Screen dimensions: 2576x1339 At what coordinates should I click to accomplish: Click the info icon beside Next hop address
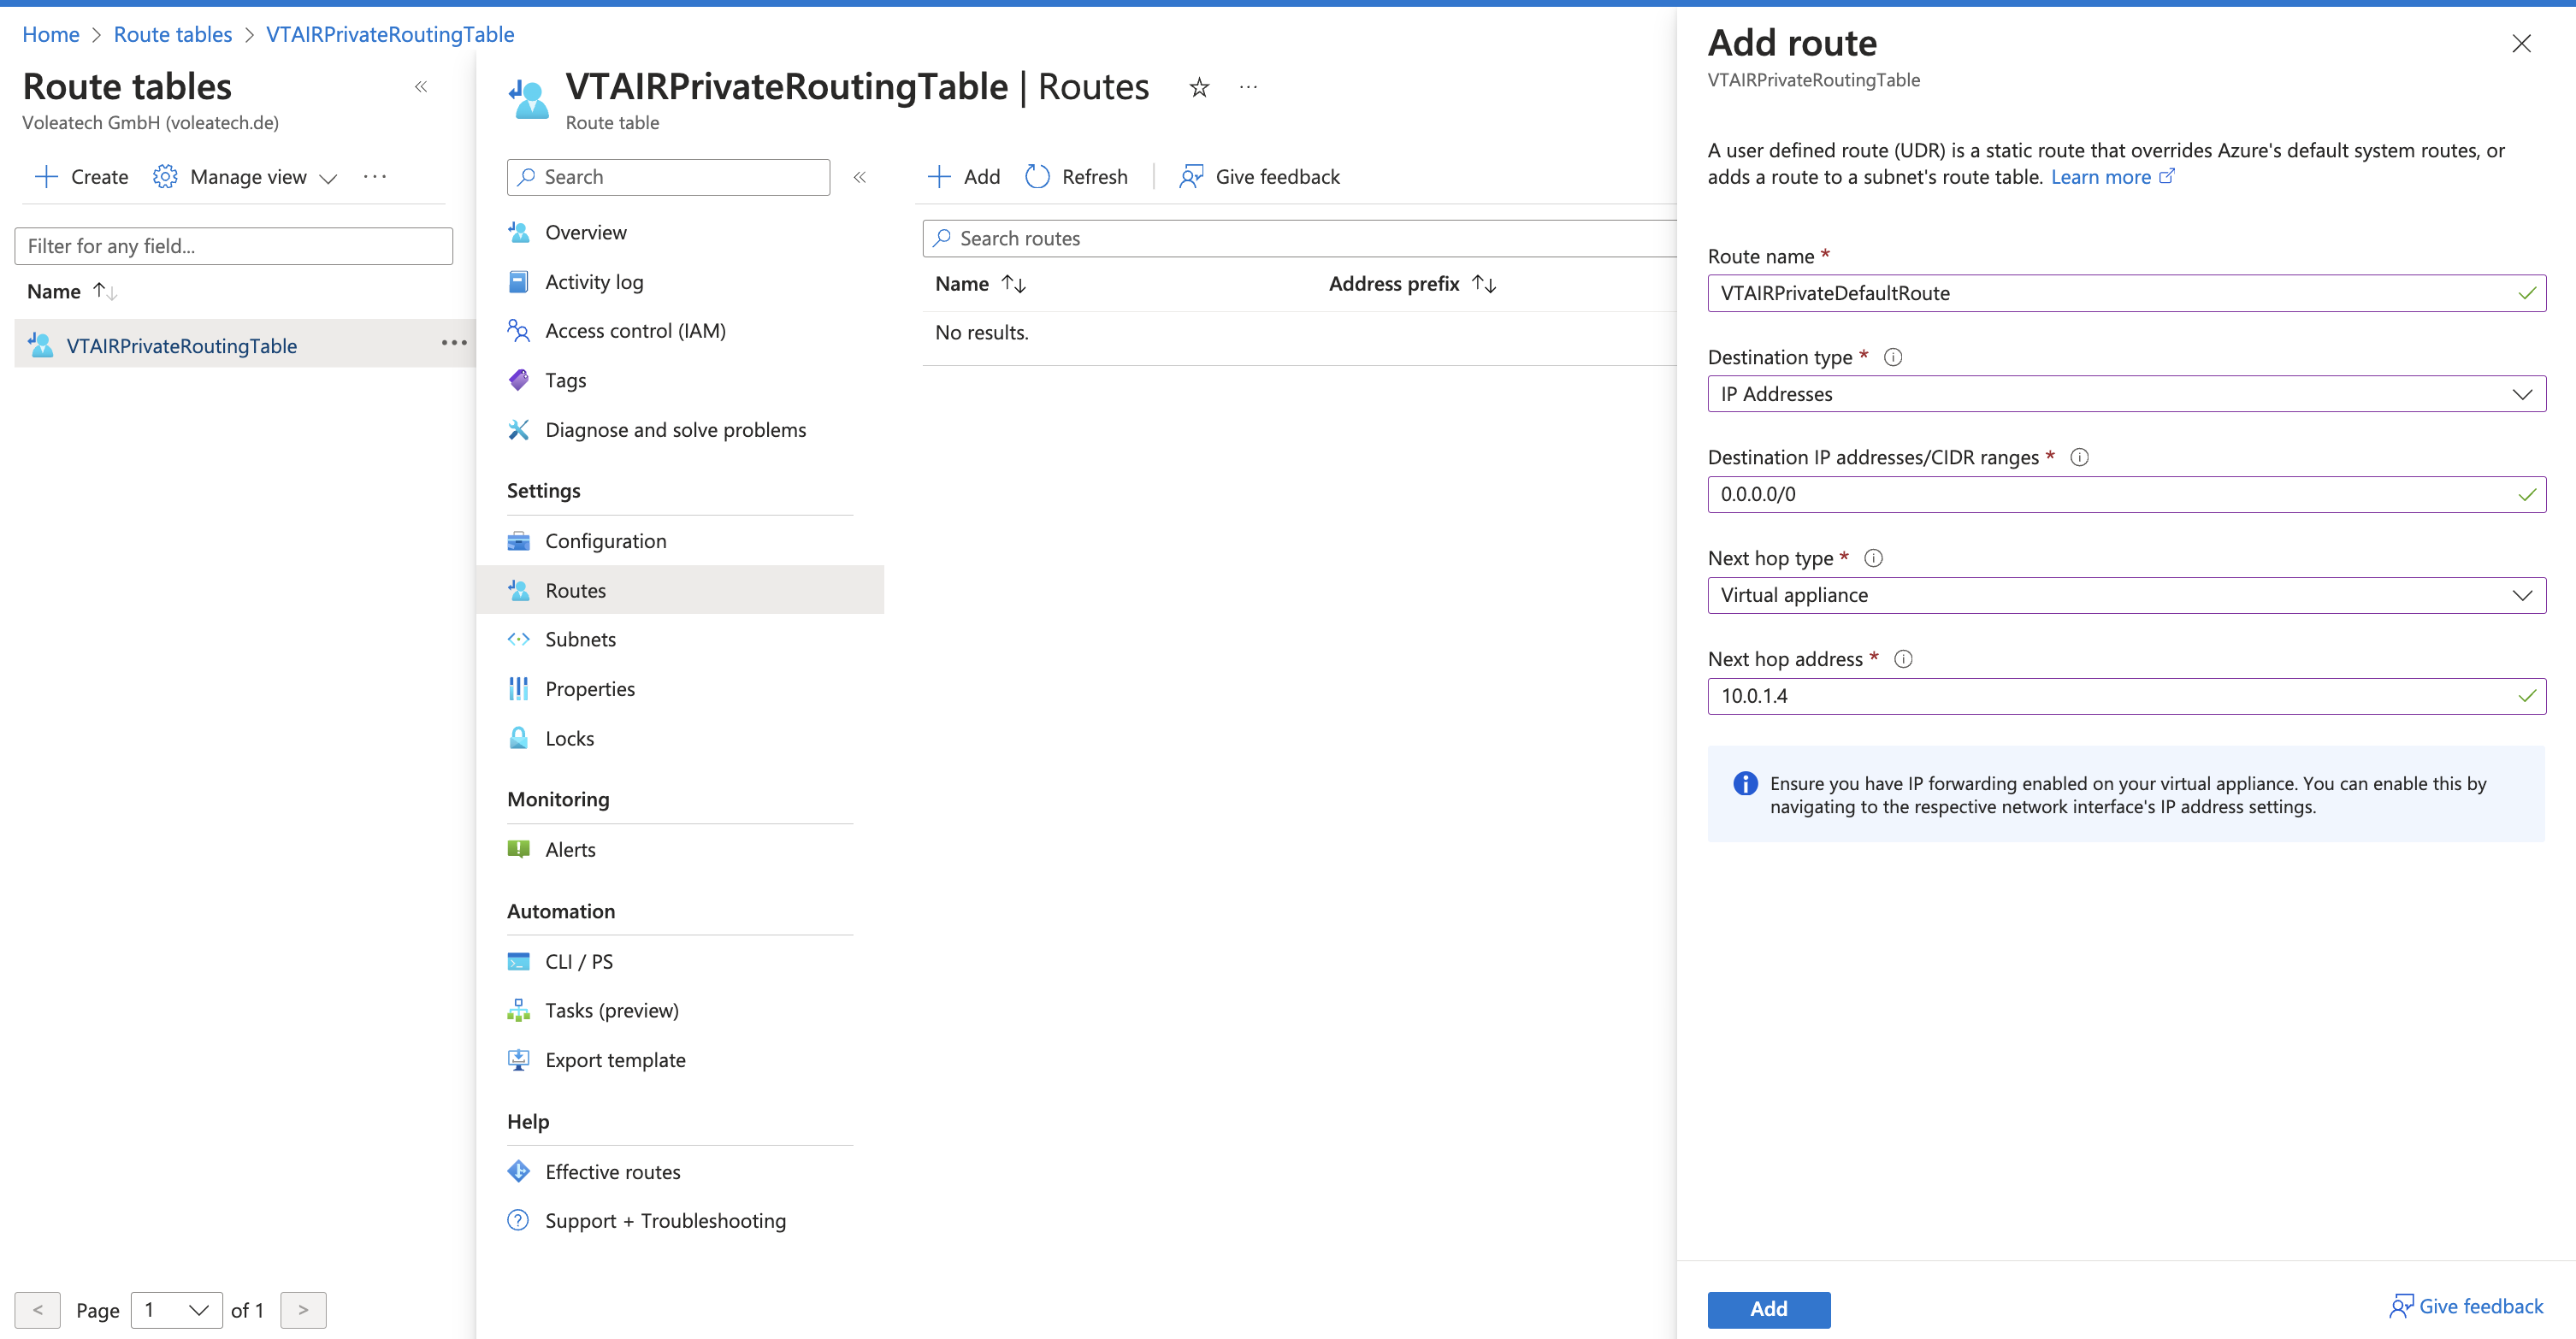click(1903, 659)
